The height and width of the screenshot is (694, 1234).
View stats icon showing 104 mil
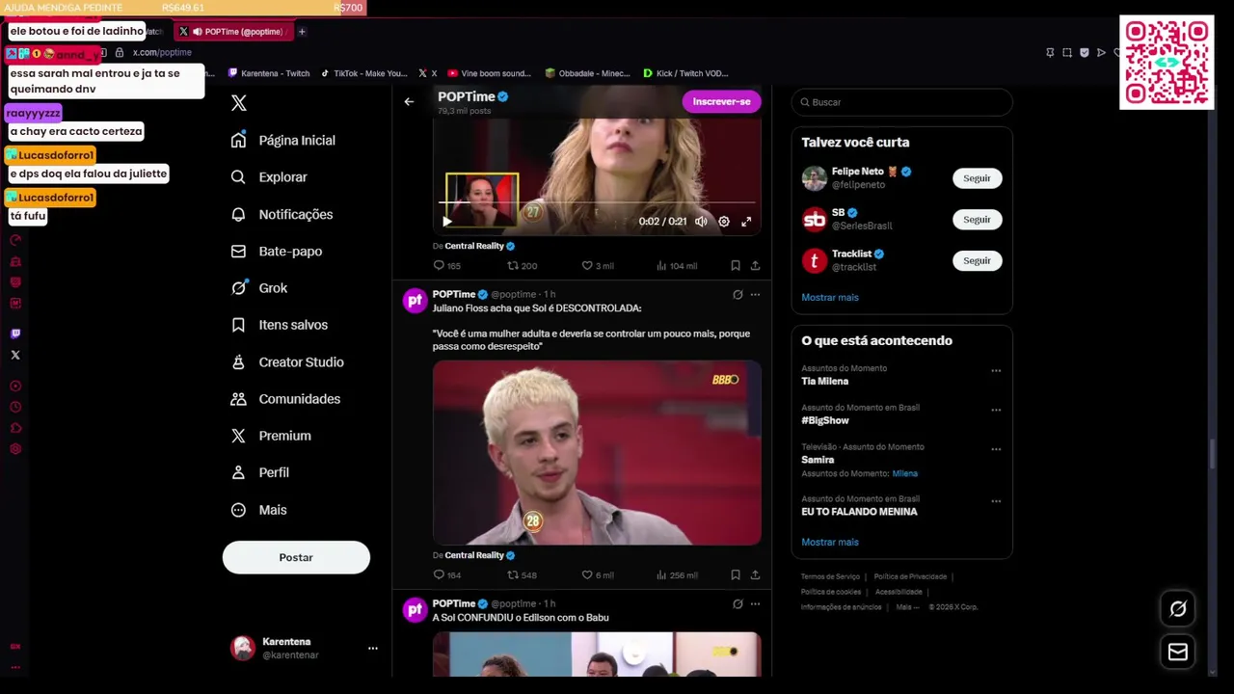pyautogui.click(x=661, y=265)
